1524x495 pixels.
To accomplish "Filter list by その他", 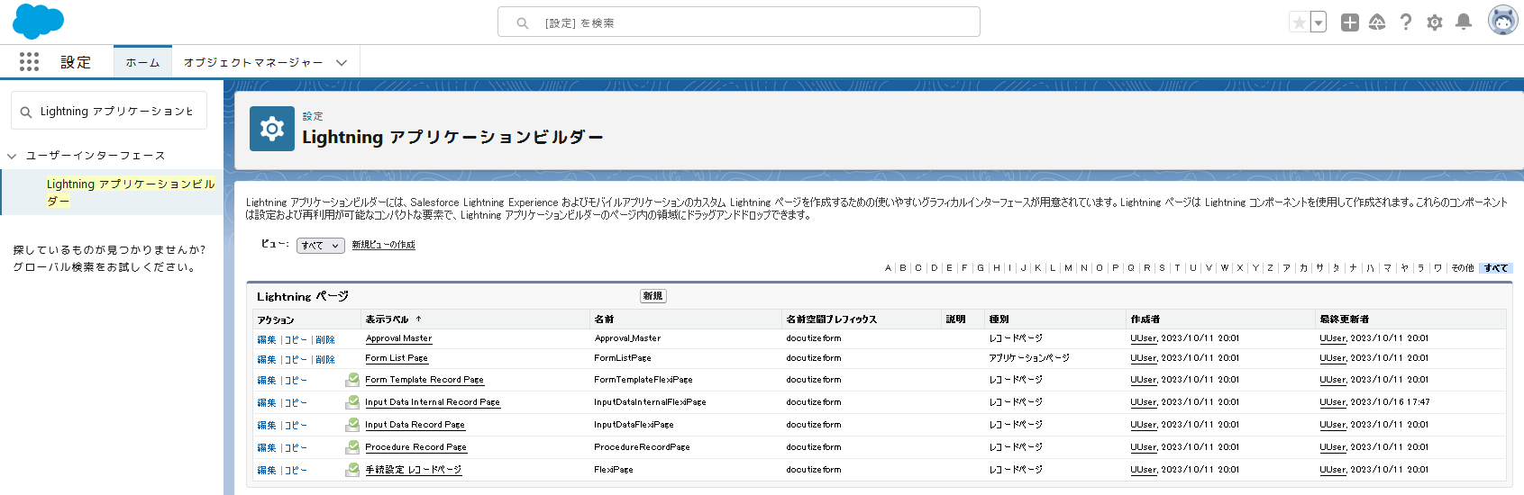I will [1463, 268].
